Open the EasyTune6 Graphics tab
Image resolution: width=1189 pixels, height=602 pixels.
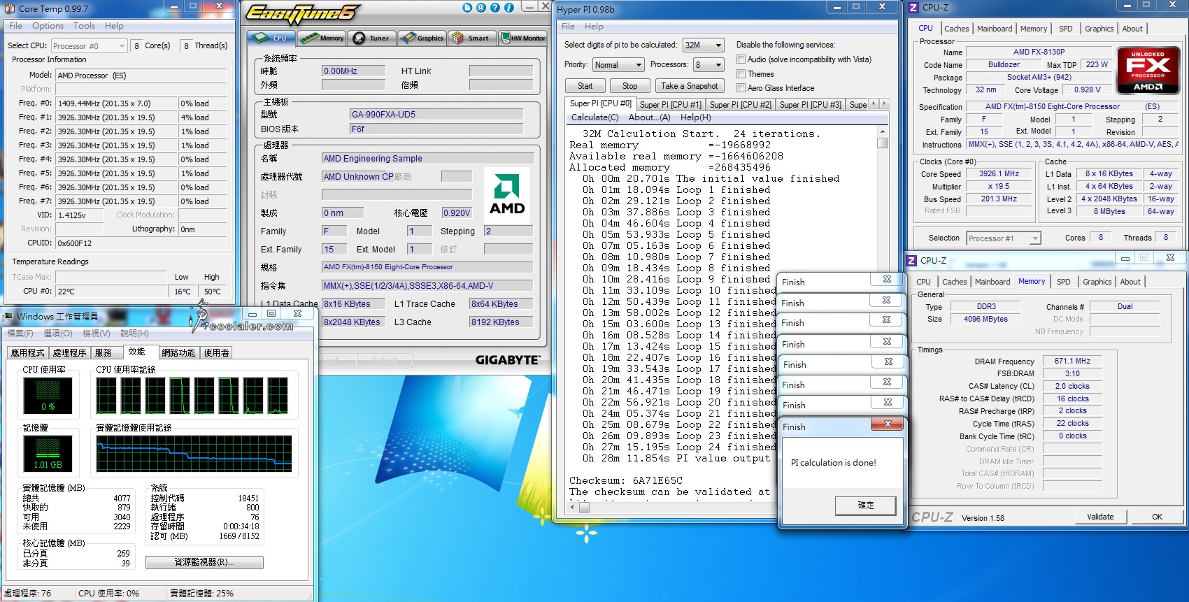tap(422, 38)
